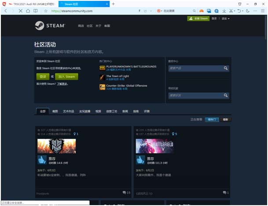Select the 创意工坊 content tab
This screenshot has height=206, width=268.
pos(112,112)
